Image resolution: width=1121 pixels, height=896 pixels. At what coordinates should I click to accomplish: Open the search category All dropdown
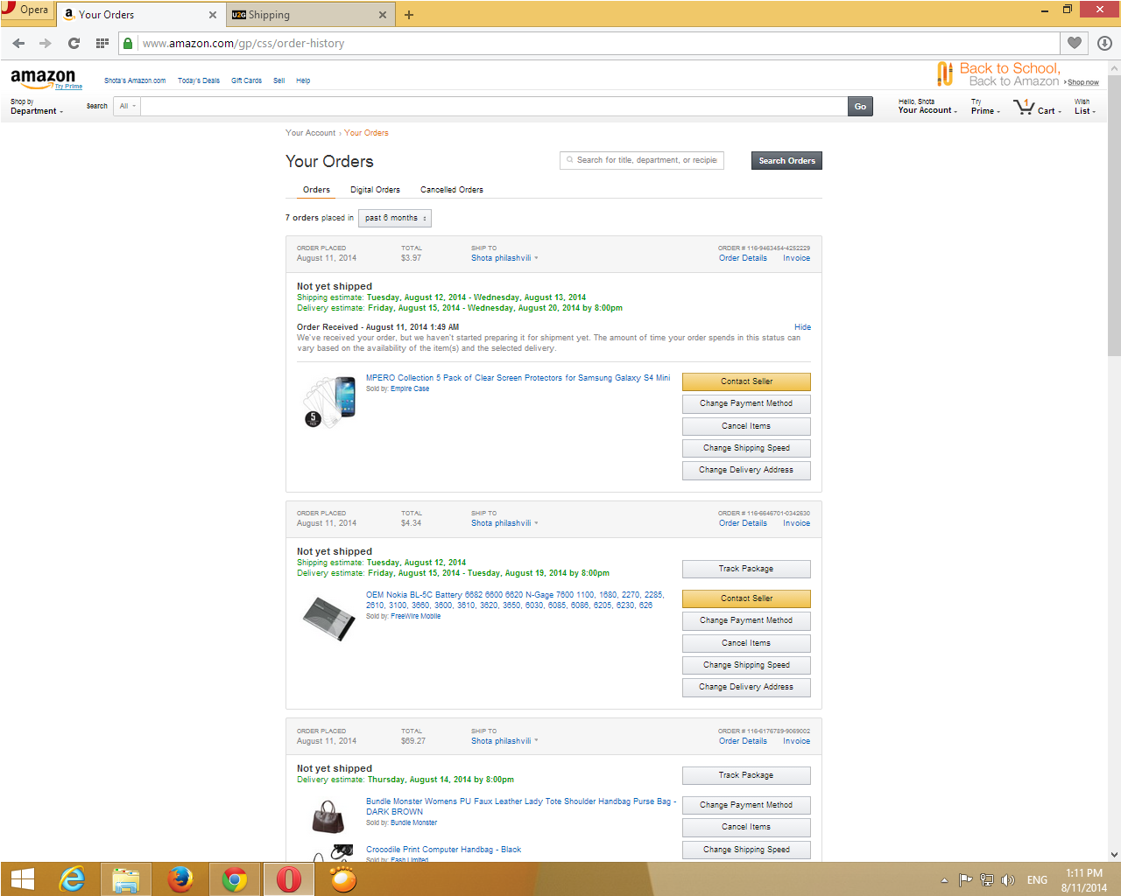coord(128,107)
